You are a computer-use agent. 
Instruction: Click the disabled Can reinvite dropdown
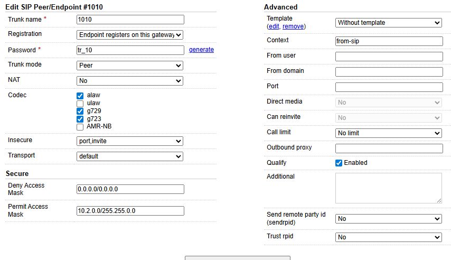tap(389, 118)
